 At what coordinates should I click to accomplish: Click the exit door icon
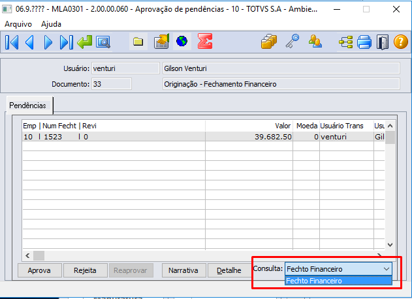tap(383, 42)
